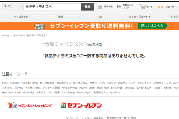This screenshot has width=179, height=119.
Task: Open the 推し活倶楽部 keyword link
Action: 47,83
